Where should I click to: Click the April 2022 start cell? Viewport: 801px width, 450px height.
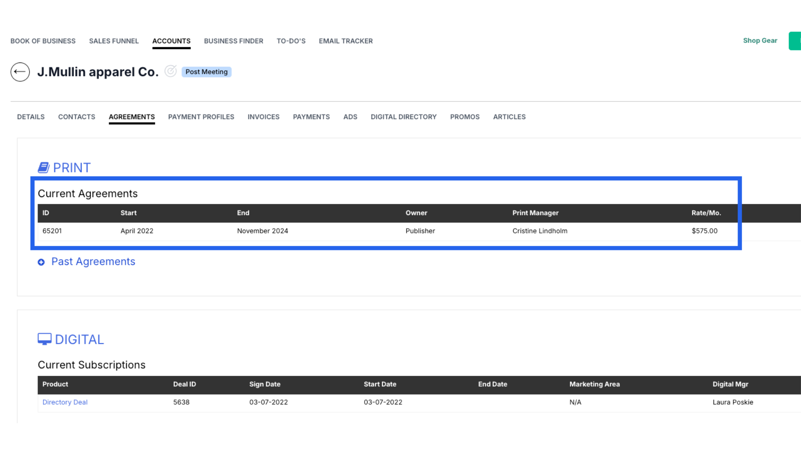[x=137, y=231]
